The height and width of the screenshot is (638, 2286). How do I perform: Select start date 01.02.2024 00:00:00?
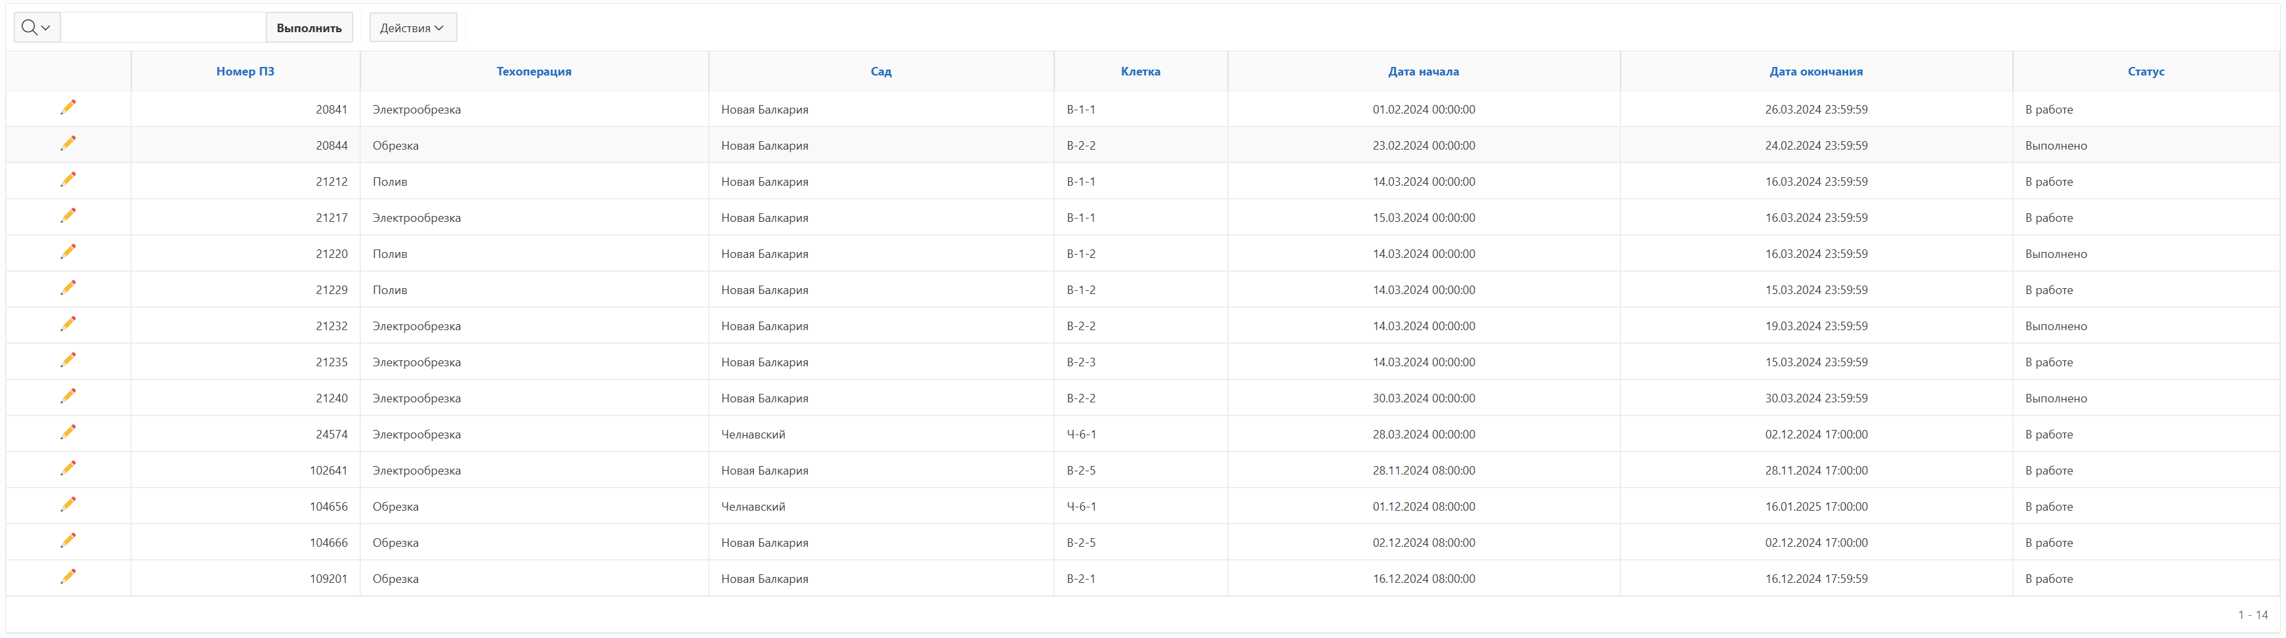pyautogui.click(x=1424, y=109)
